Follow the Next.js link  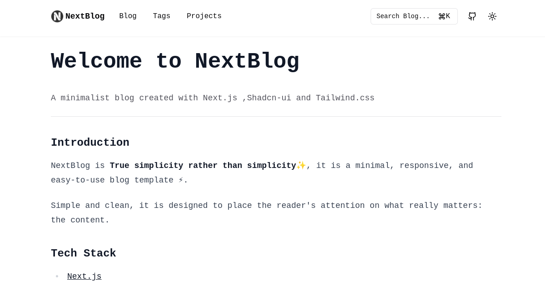(84, 276)
